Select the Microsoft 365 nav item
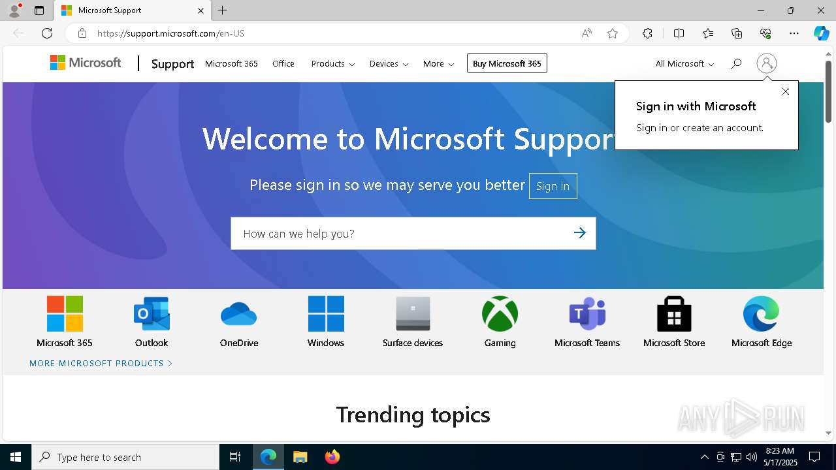 231,63
